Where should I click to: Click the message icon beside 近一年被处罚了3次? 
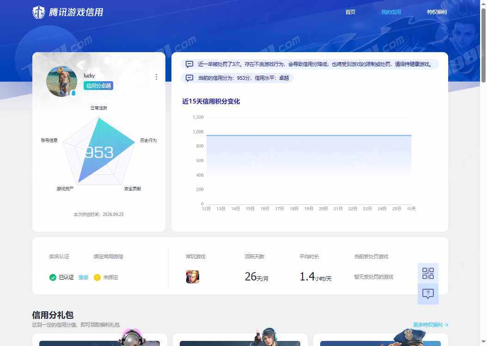[189, 64]
